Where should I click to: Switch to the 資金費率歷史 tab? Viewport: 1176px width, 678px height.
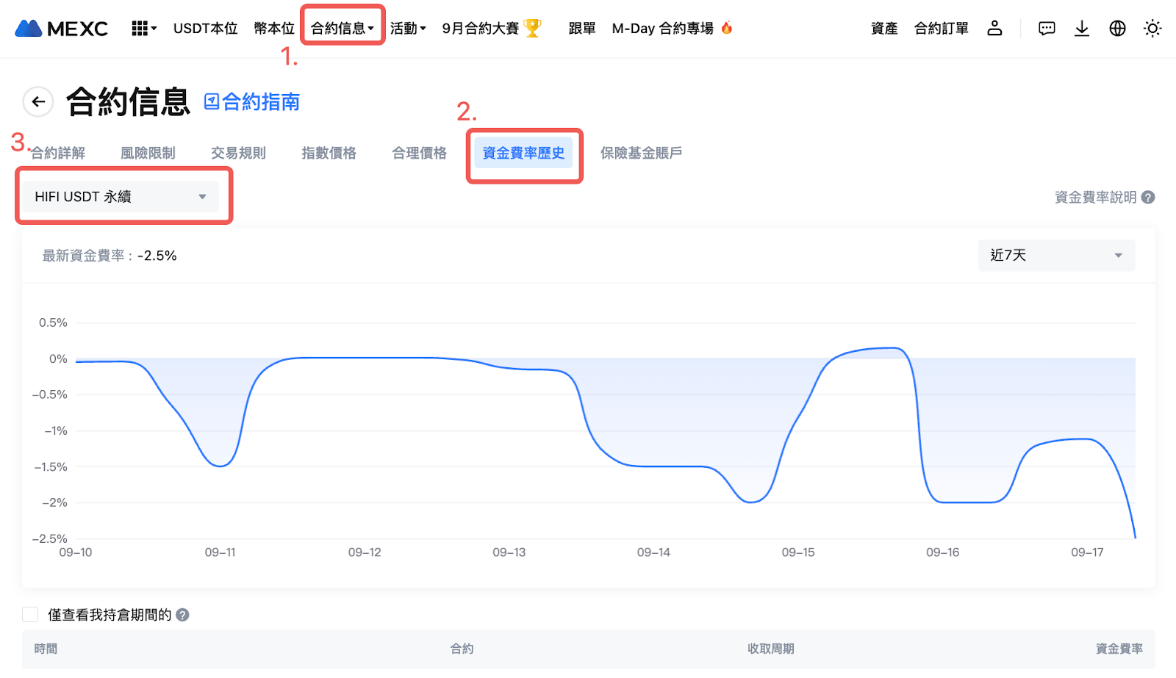(x=523, y=154)
